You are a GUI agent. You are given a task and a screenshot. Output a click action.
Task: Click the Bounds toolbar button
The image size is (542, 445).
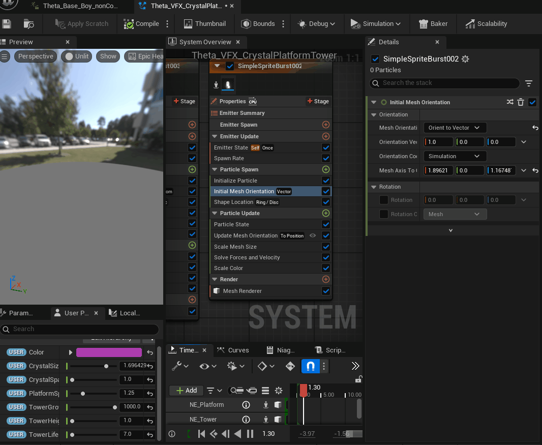click(x=258, y=24)
